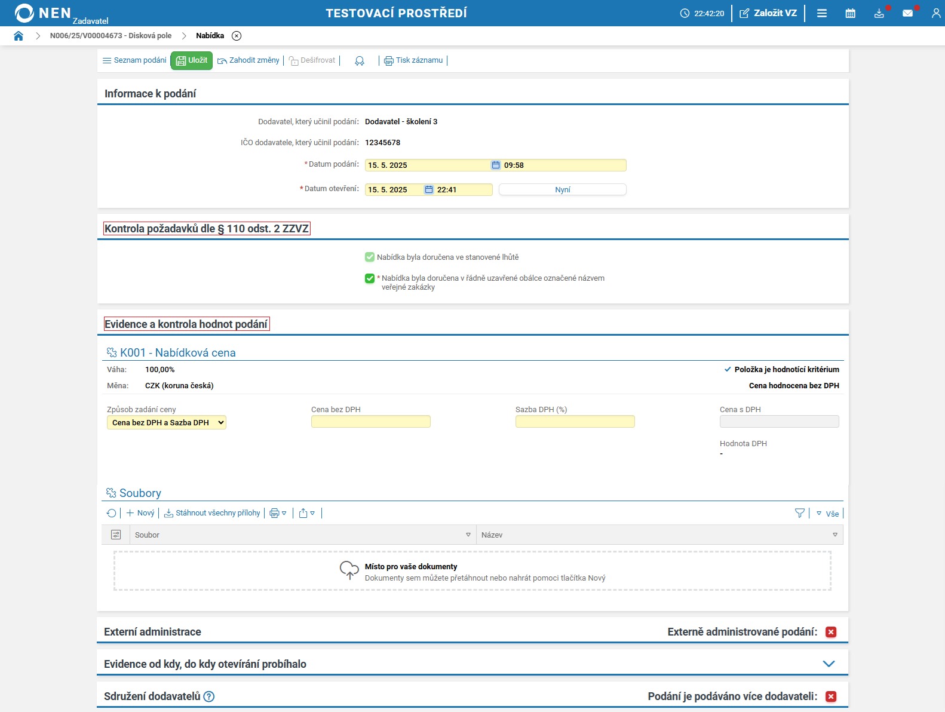Click the hamburger menu icon in header
The image size is (945, 712).
pyautogui.click(x=822, y=13)
